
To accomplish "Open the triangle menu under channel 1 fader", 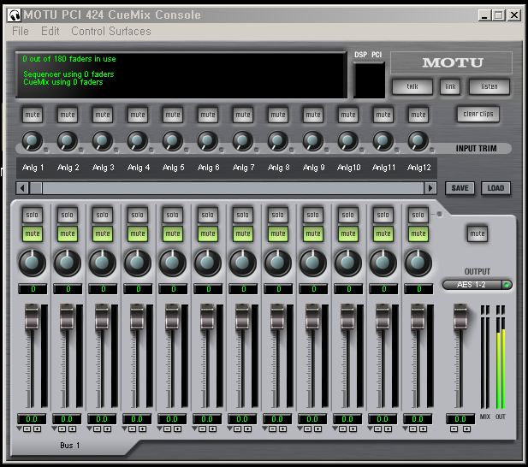I will [x=21, y=429].
